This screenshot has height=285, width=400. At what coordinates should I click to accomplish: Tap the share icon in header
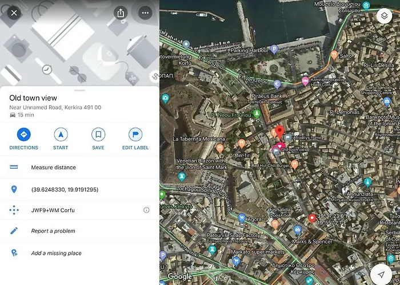click(x=121, y=13)
